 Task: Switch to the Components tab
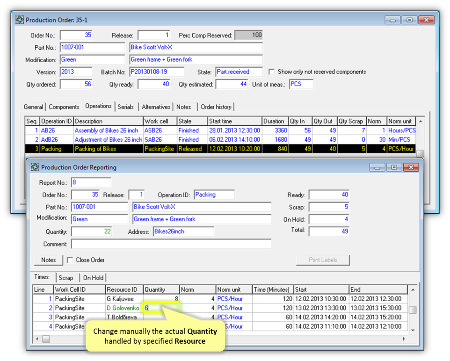point(64,107)
